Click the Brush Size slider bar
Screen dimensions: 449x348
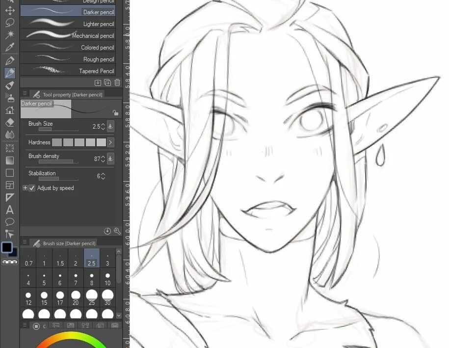click(58, 129)
